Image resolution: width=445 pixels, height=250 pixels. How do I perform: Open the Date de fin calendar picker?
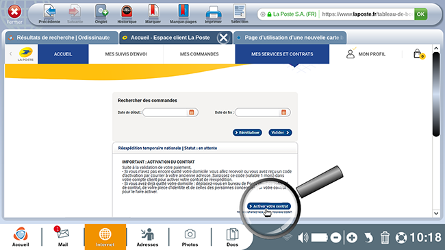pyautogui.click(x=284, y=112)
